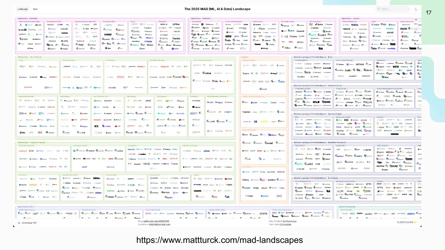Open the Go Fractional link
445x250 pixels.
coord(290,221)
